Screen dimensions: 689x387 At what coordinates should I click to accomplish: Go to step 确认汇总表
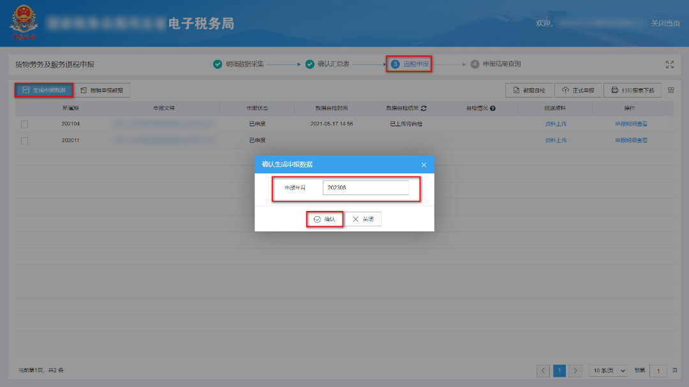tap(327, 64)
